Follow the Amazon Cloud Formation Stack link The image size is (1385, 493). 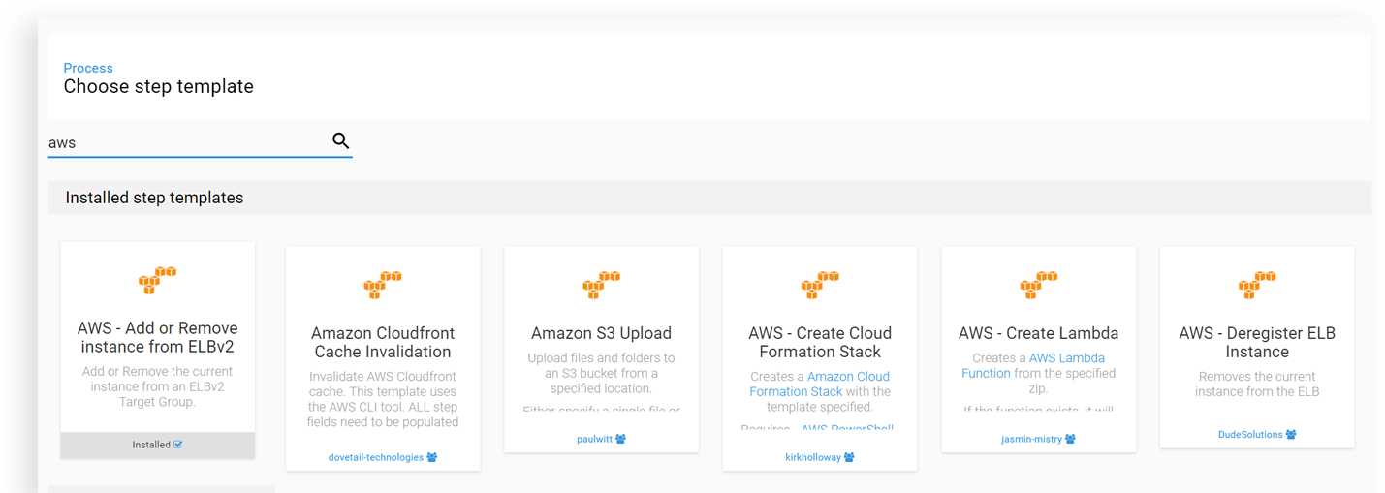coord(819,384)
